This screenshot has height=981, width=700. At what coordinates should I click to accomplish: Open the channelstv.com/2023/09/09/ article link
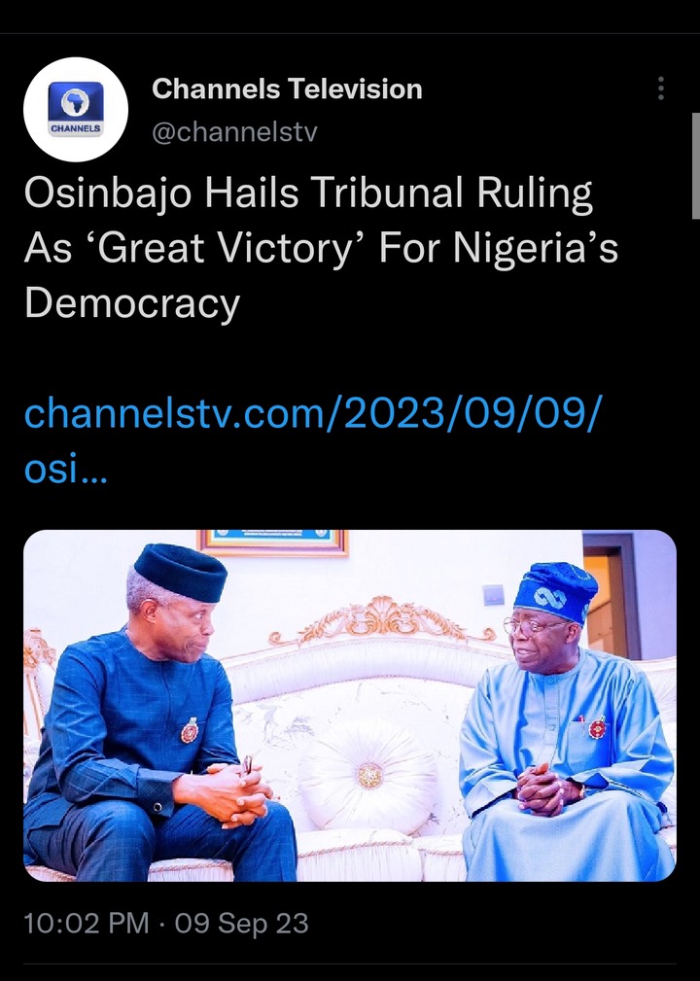pos(313,413)
